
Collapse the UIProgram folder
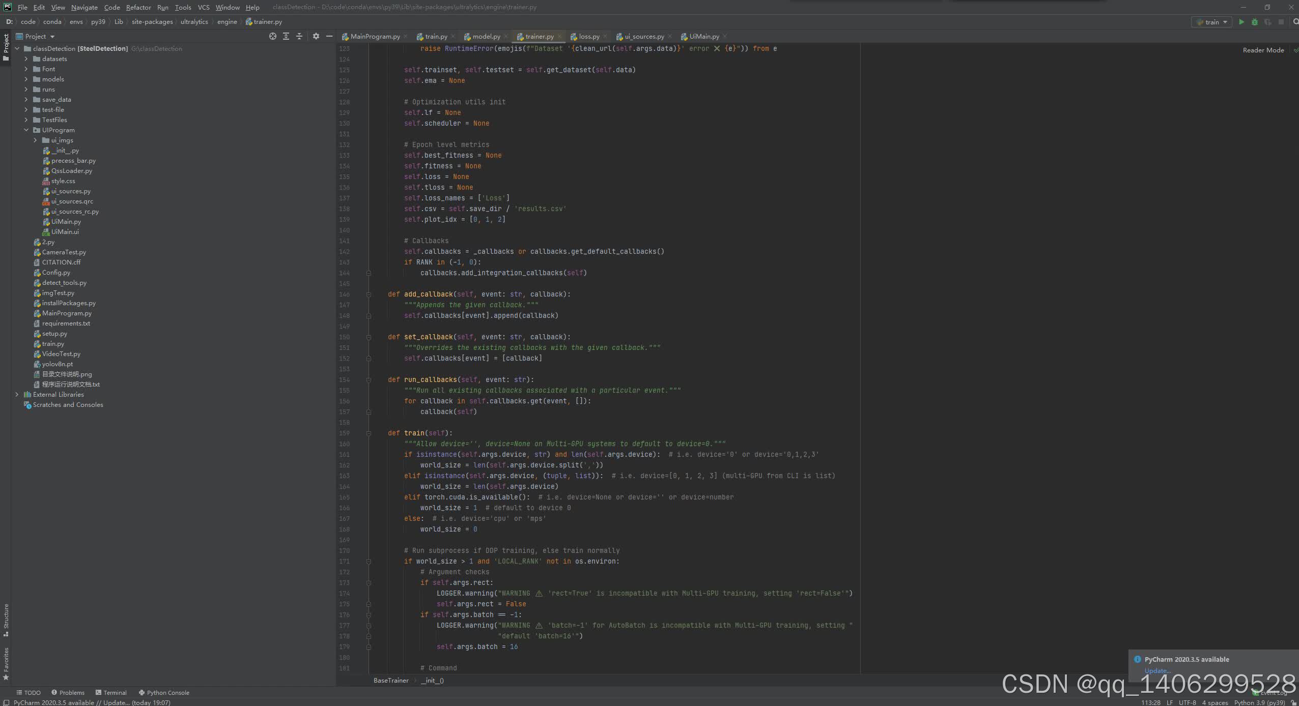point(26,130)
